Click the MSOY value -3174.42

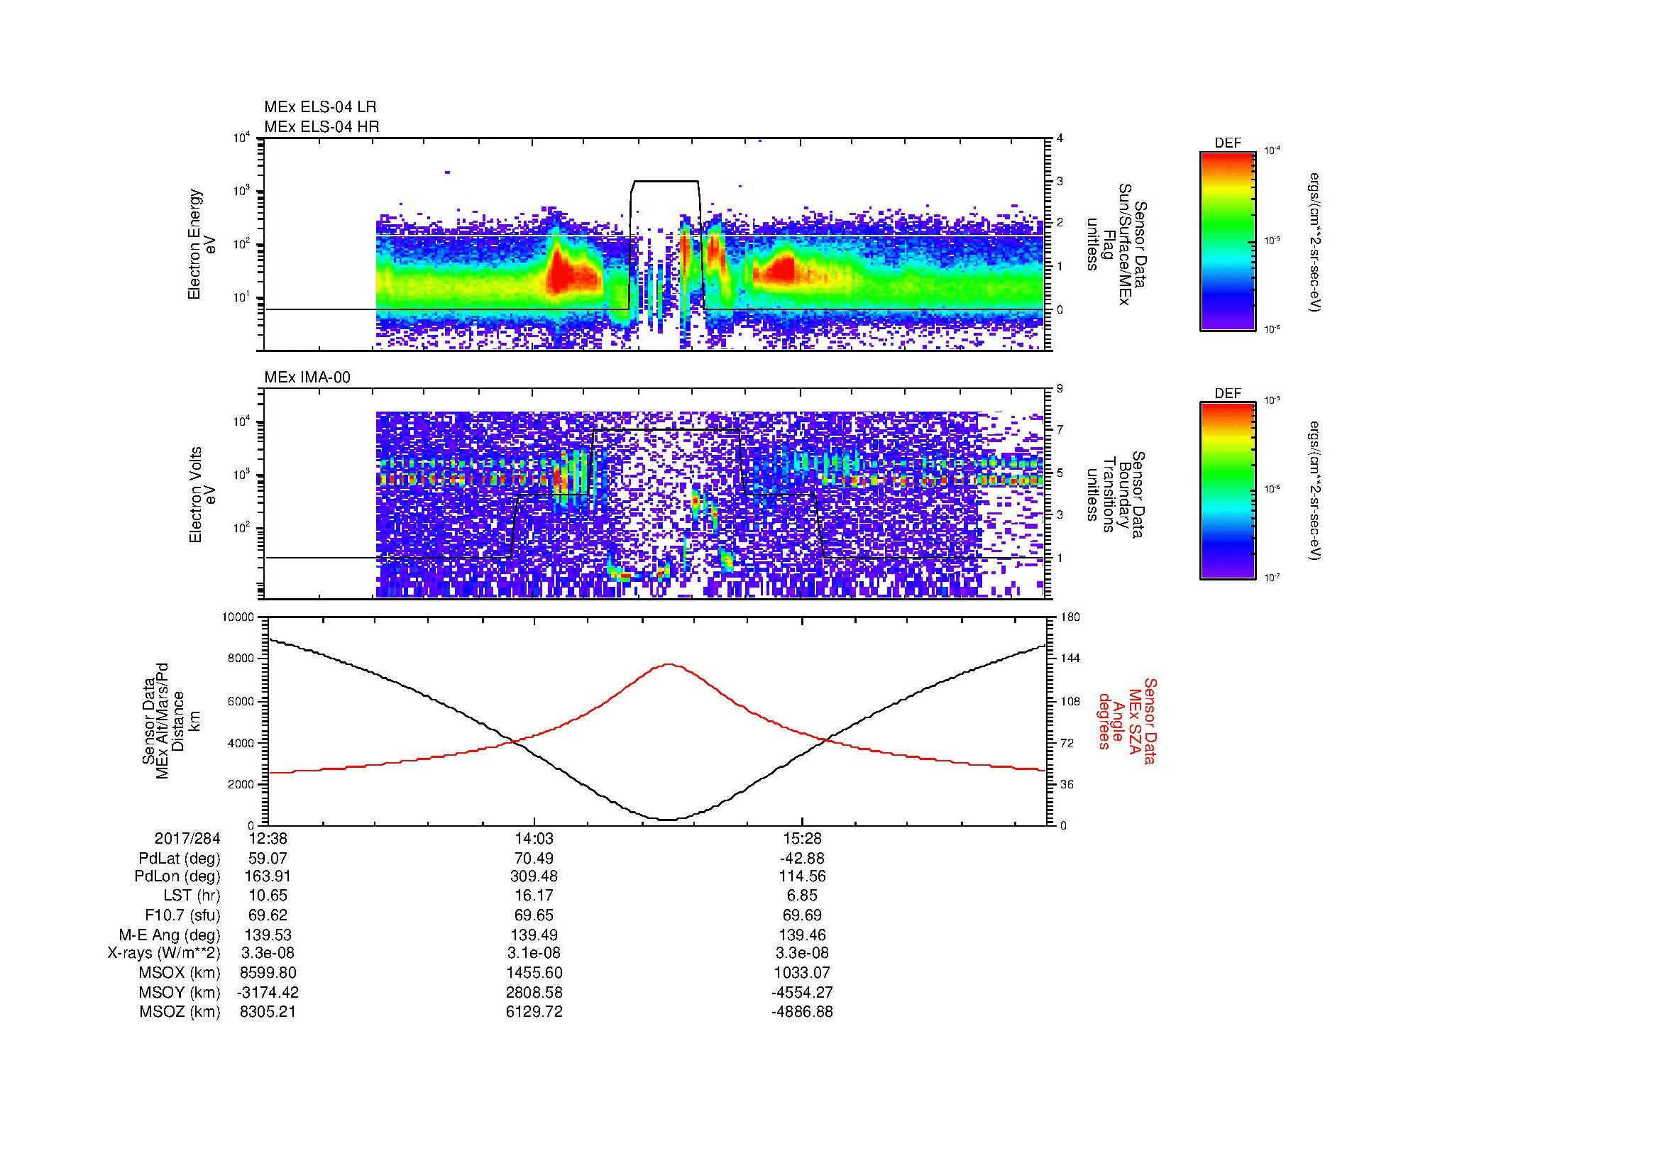268,992
